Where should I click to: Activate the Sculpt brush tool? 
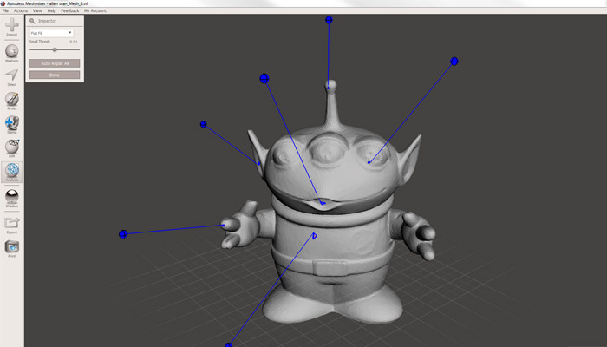[12, 100]
